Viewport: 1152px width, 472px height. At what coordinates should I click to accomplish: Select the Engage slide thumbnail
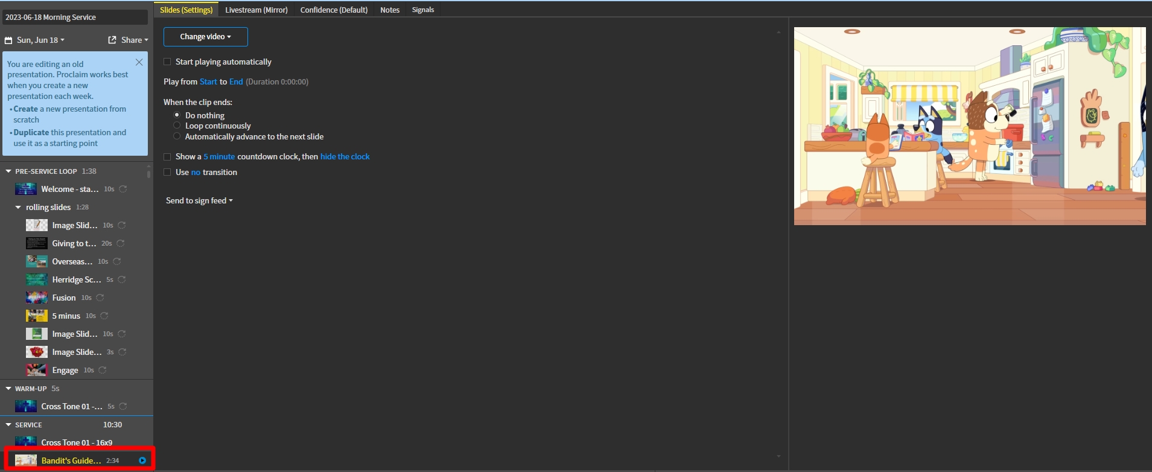pyautogui.click(x=37, y=370)
